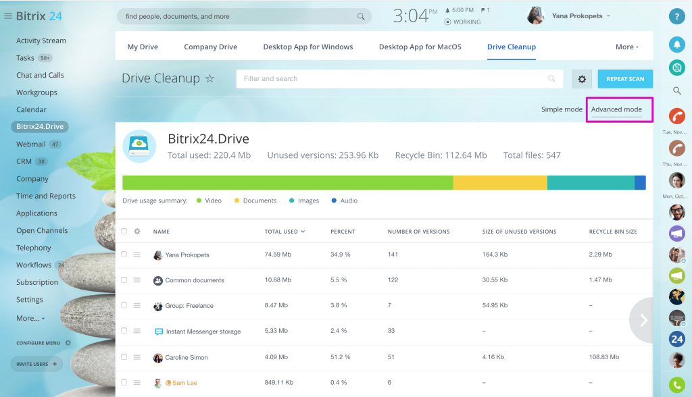Open row menu for Caroline Simon
Screen dimensions: 692x397
137,357
